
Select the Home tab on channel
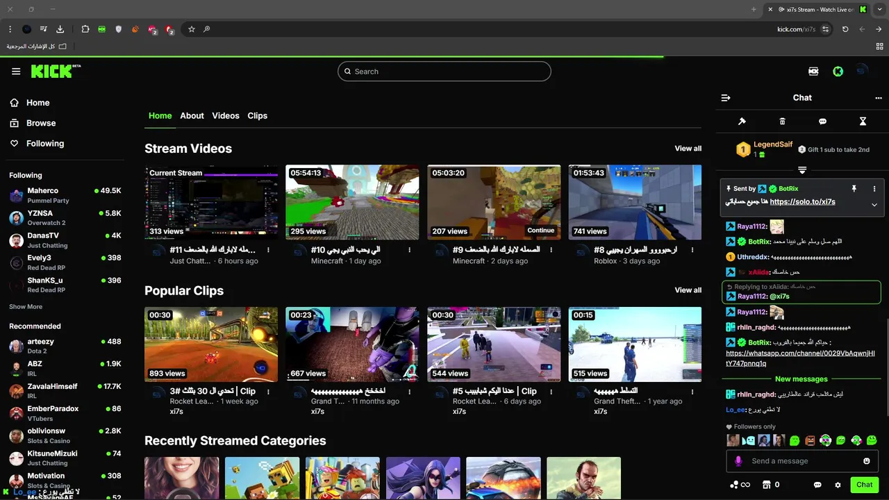tap(160, 116)
